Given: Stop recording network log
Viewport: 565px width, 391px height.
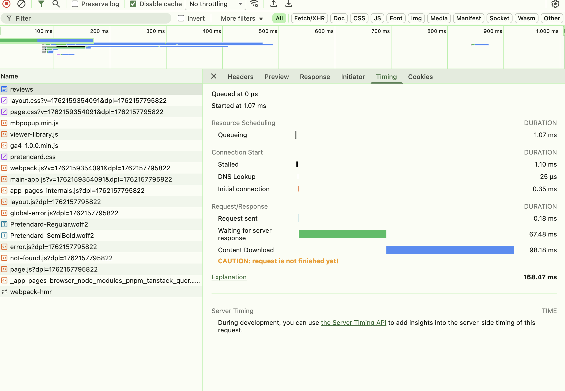Looking at the screenshot, I should coord(6,4).
